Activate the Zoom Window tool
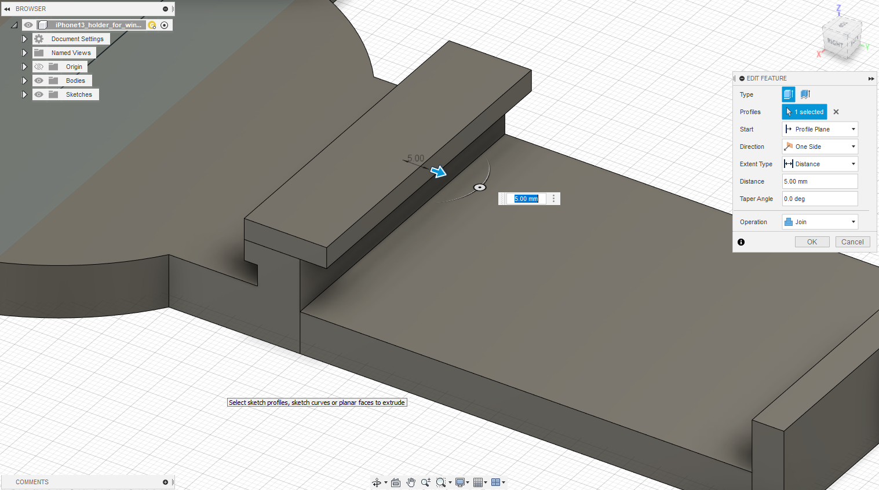This screenshot has height=490, width=879. click(x=441, y=482)
